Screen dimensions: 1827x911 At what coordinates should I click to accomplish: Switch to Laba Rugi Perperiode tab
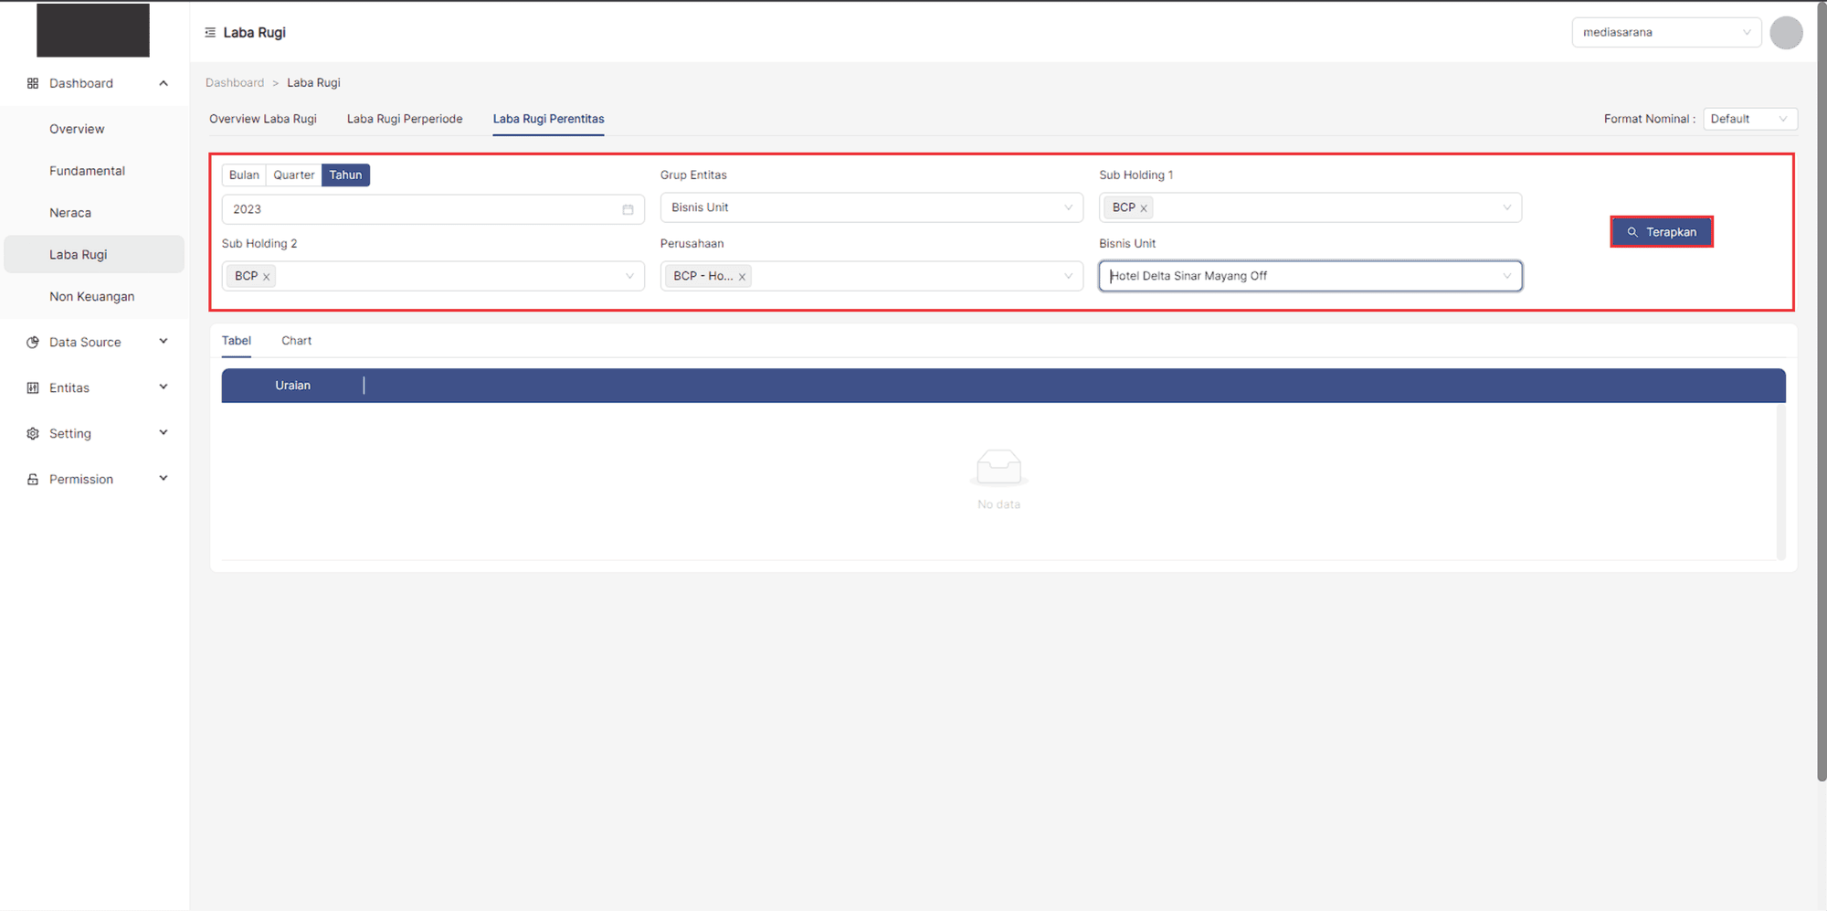404,120
